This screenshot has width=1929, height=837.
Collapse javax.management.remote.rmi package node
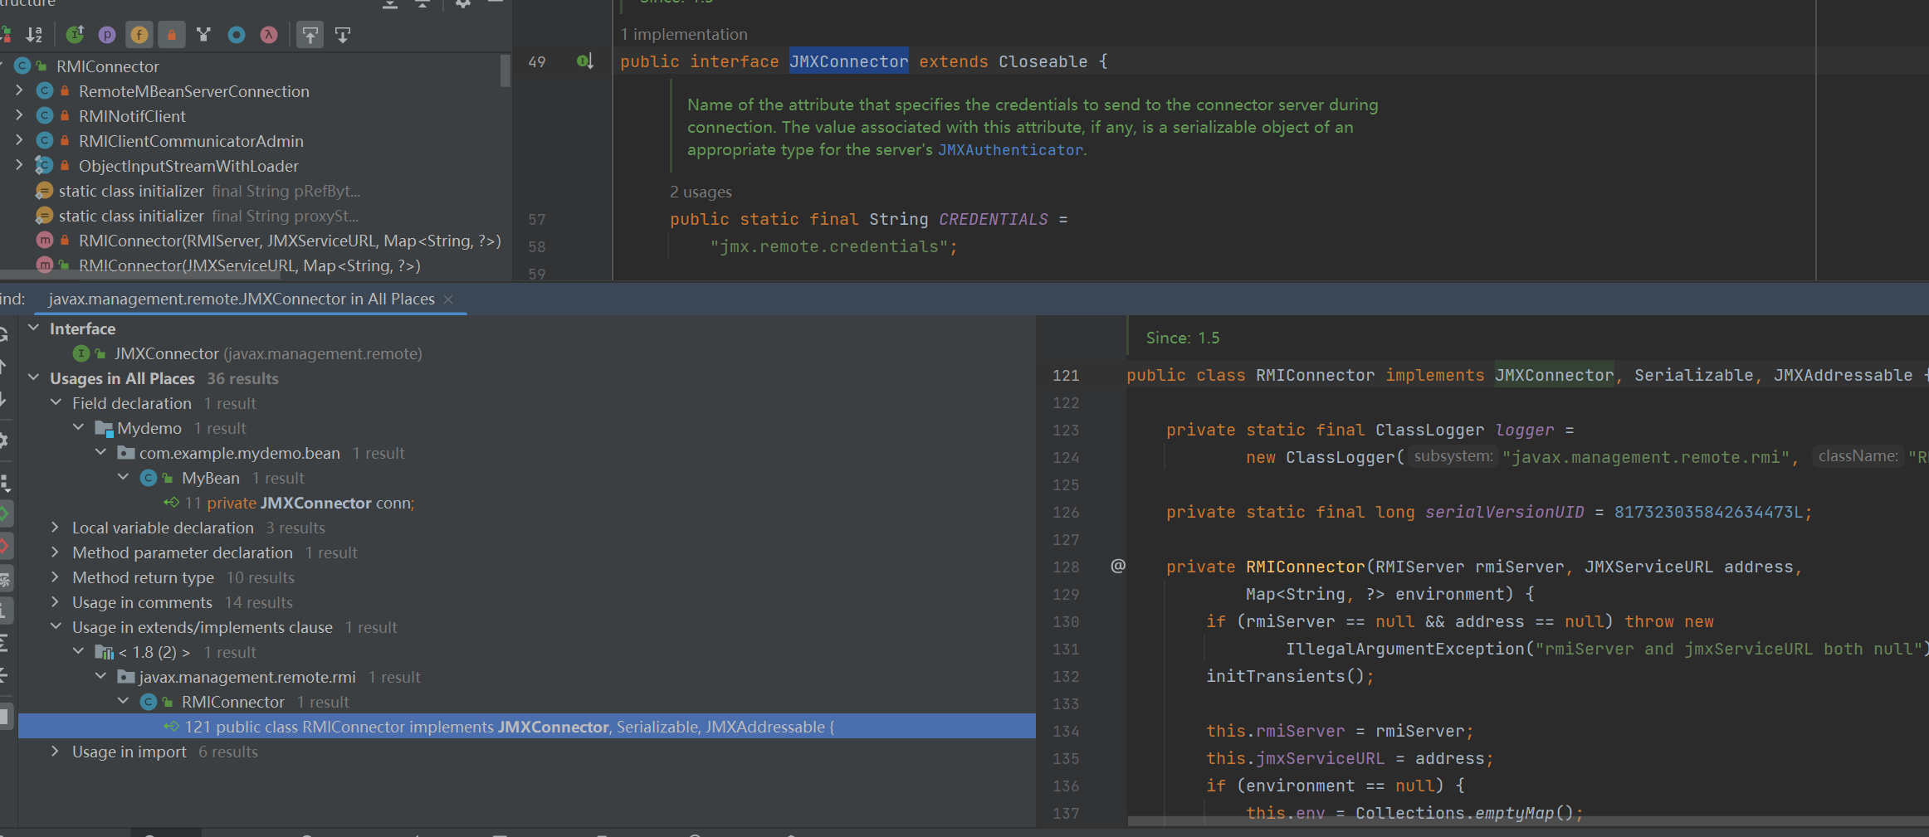tap(101, 677)
